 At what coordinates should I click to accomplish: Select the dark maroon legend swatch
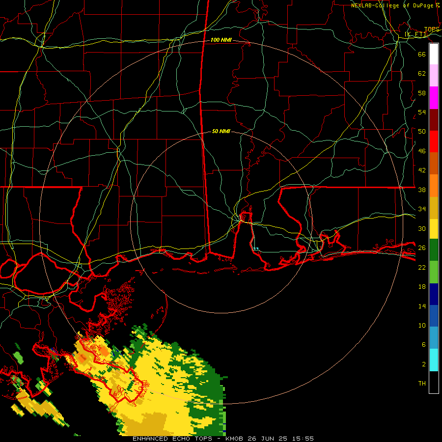(x=434, y=119)
